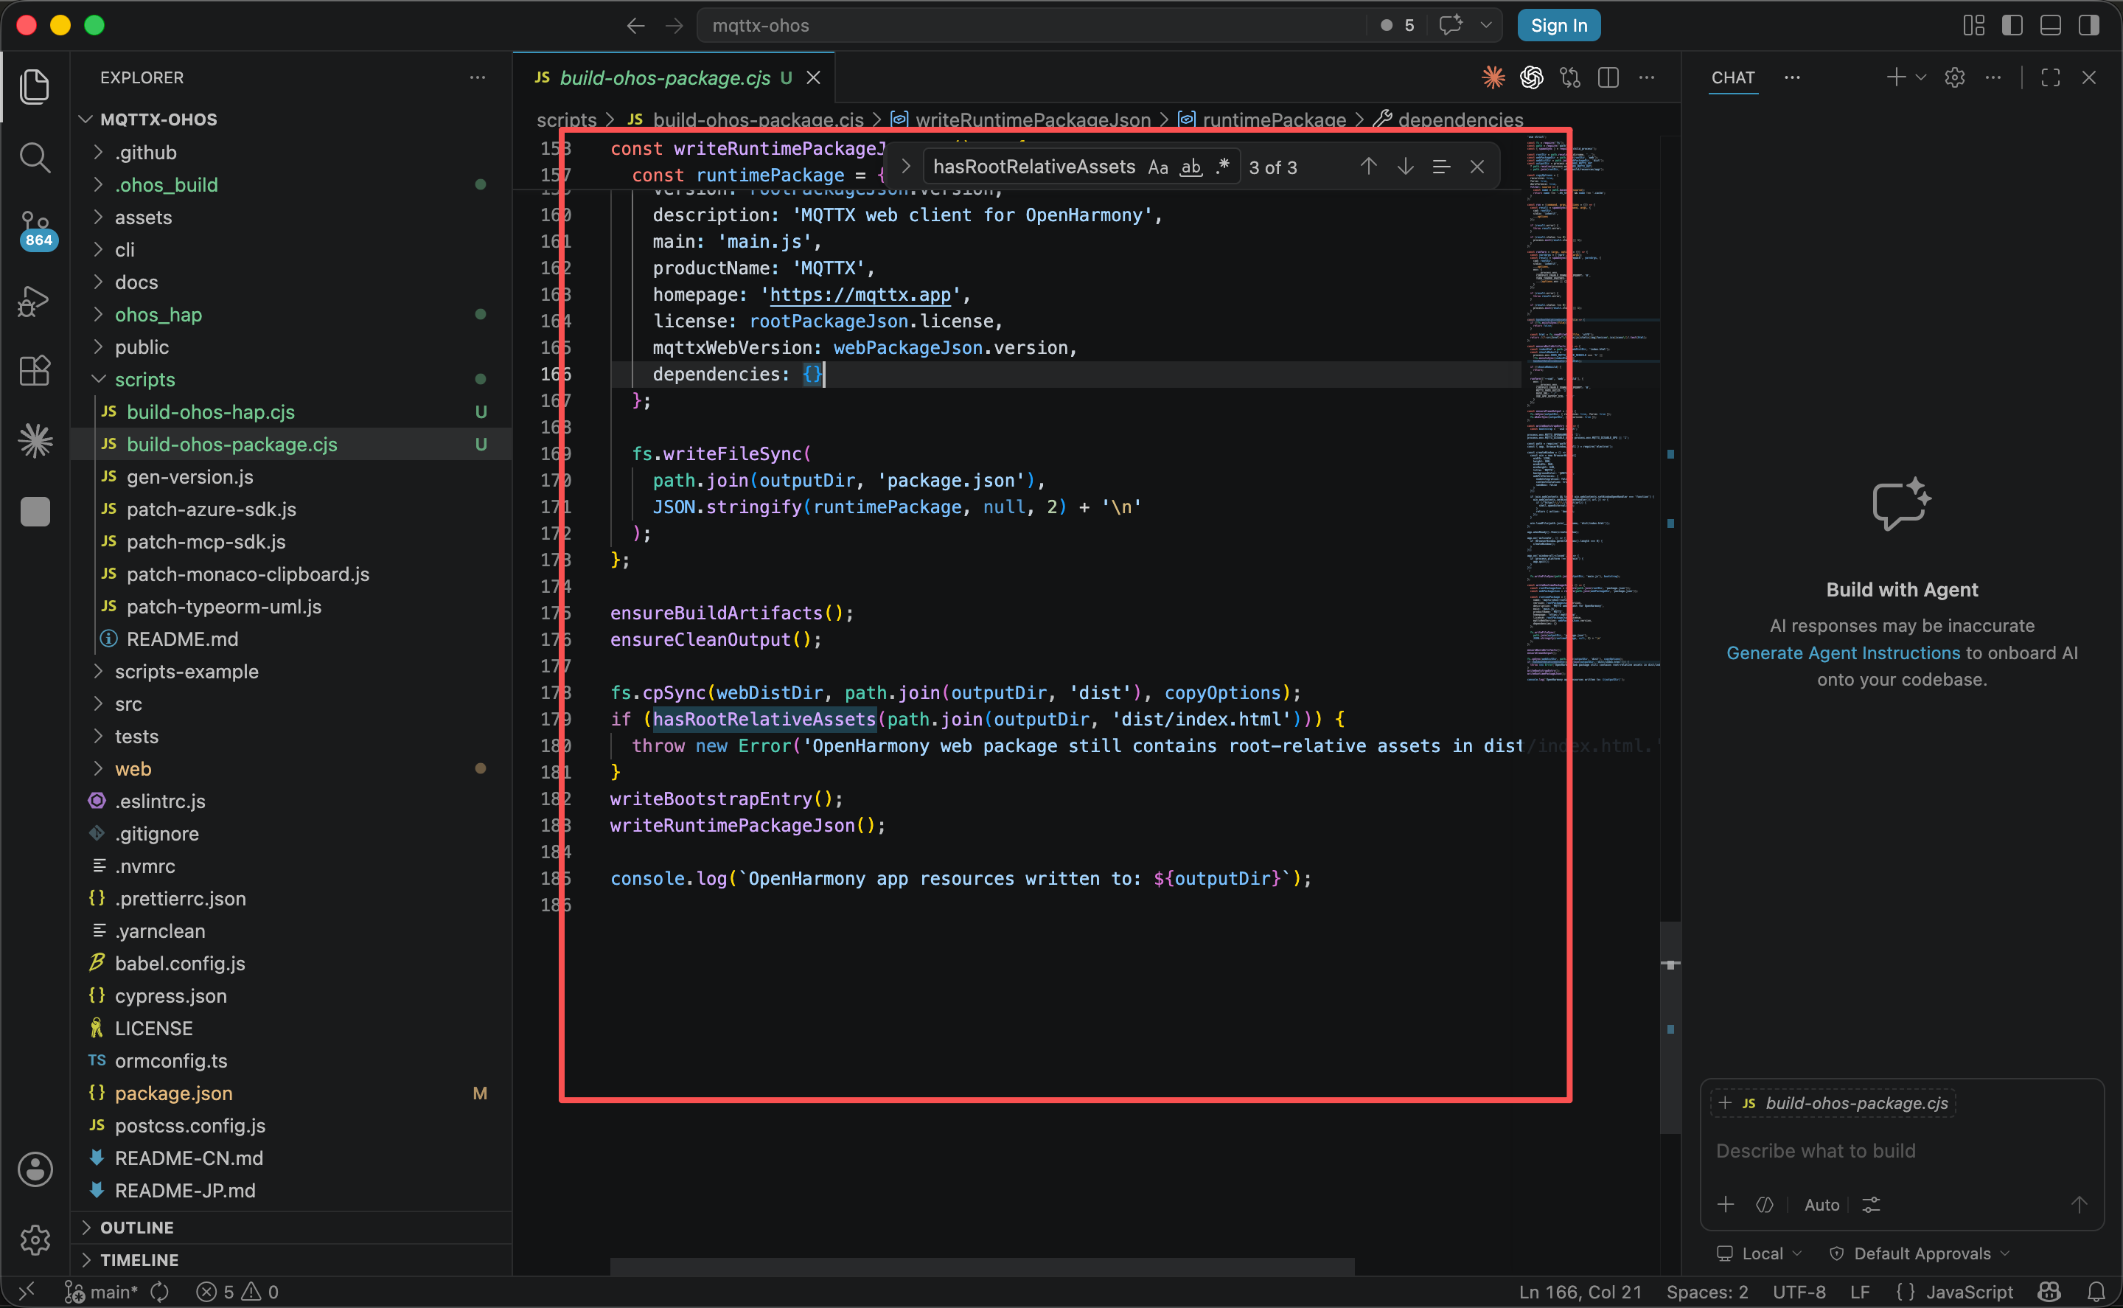Close the find widget
Viewport: 2123px width, 1308px height.
1477,166
